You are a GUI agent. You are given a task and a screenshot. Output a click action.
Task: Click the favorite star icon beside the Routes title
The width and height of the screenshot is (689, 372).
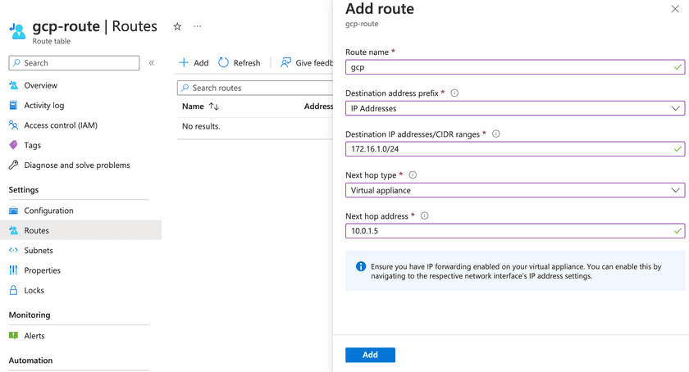(x=177, y=26)
